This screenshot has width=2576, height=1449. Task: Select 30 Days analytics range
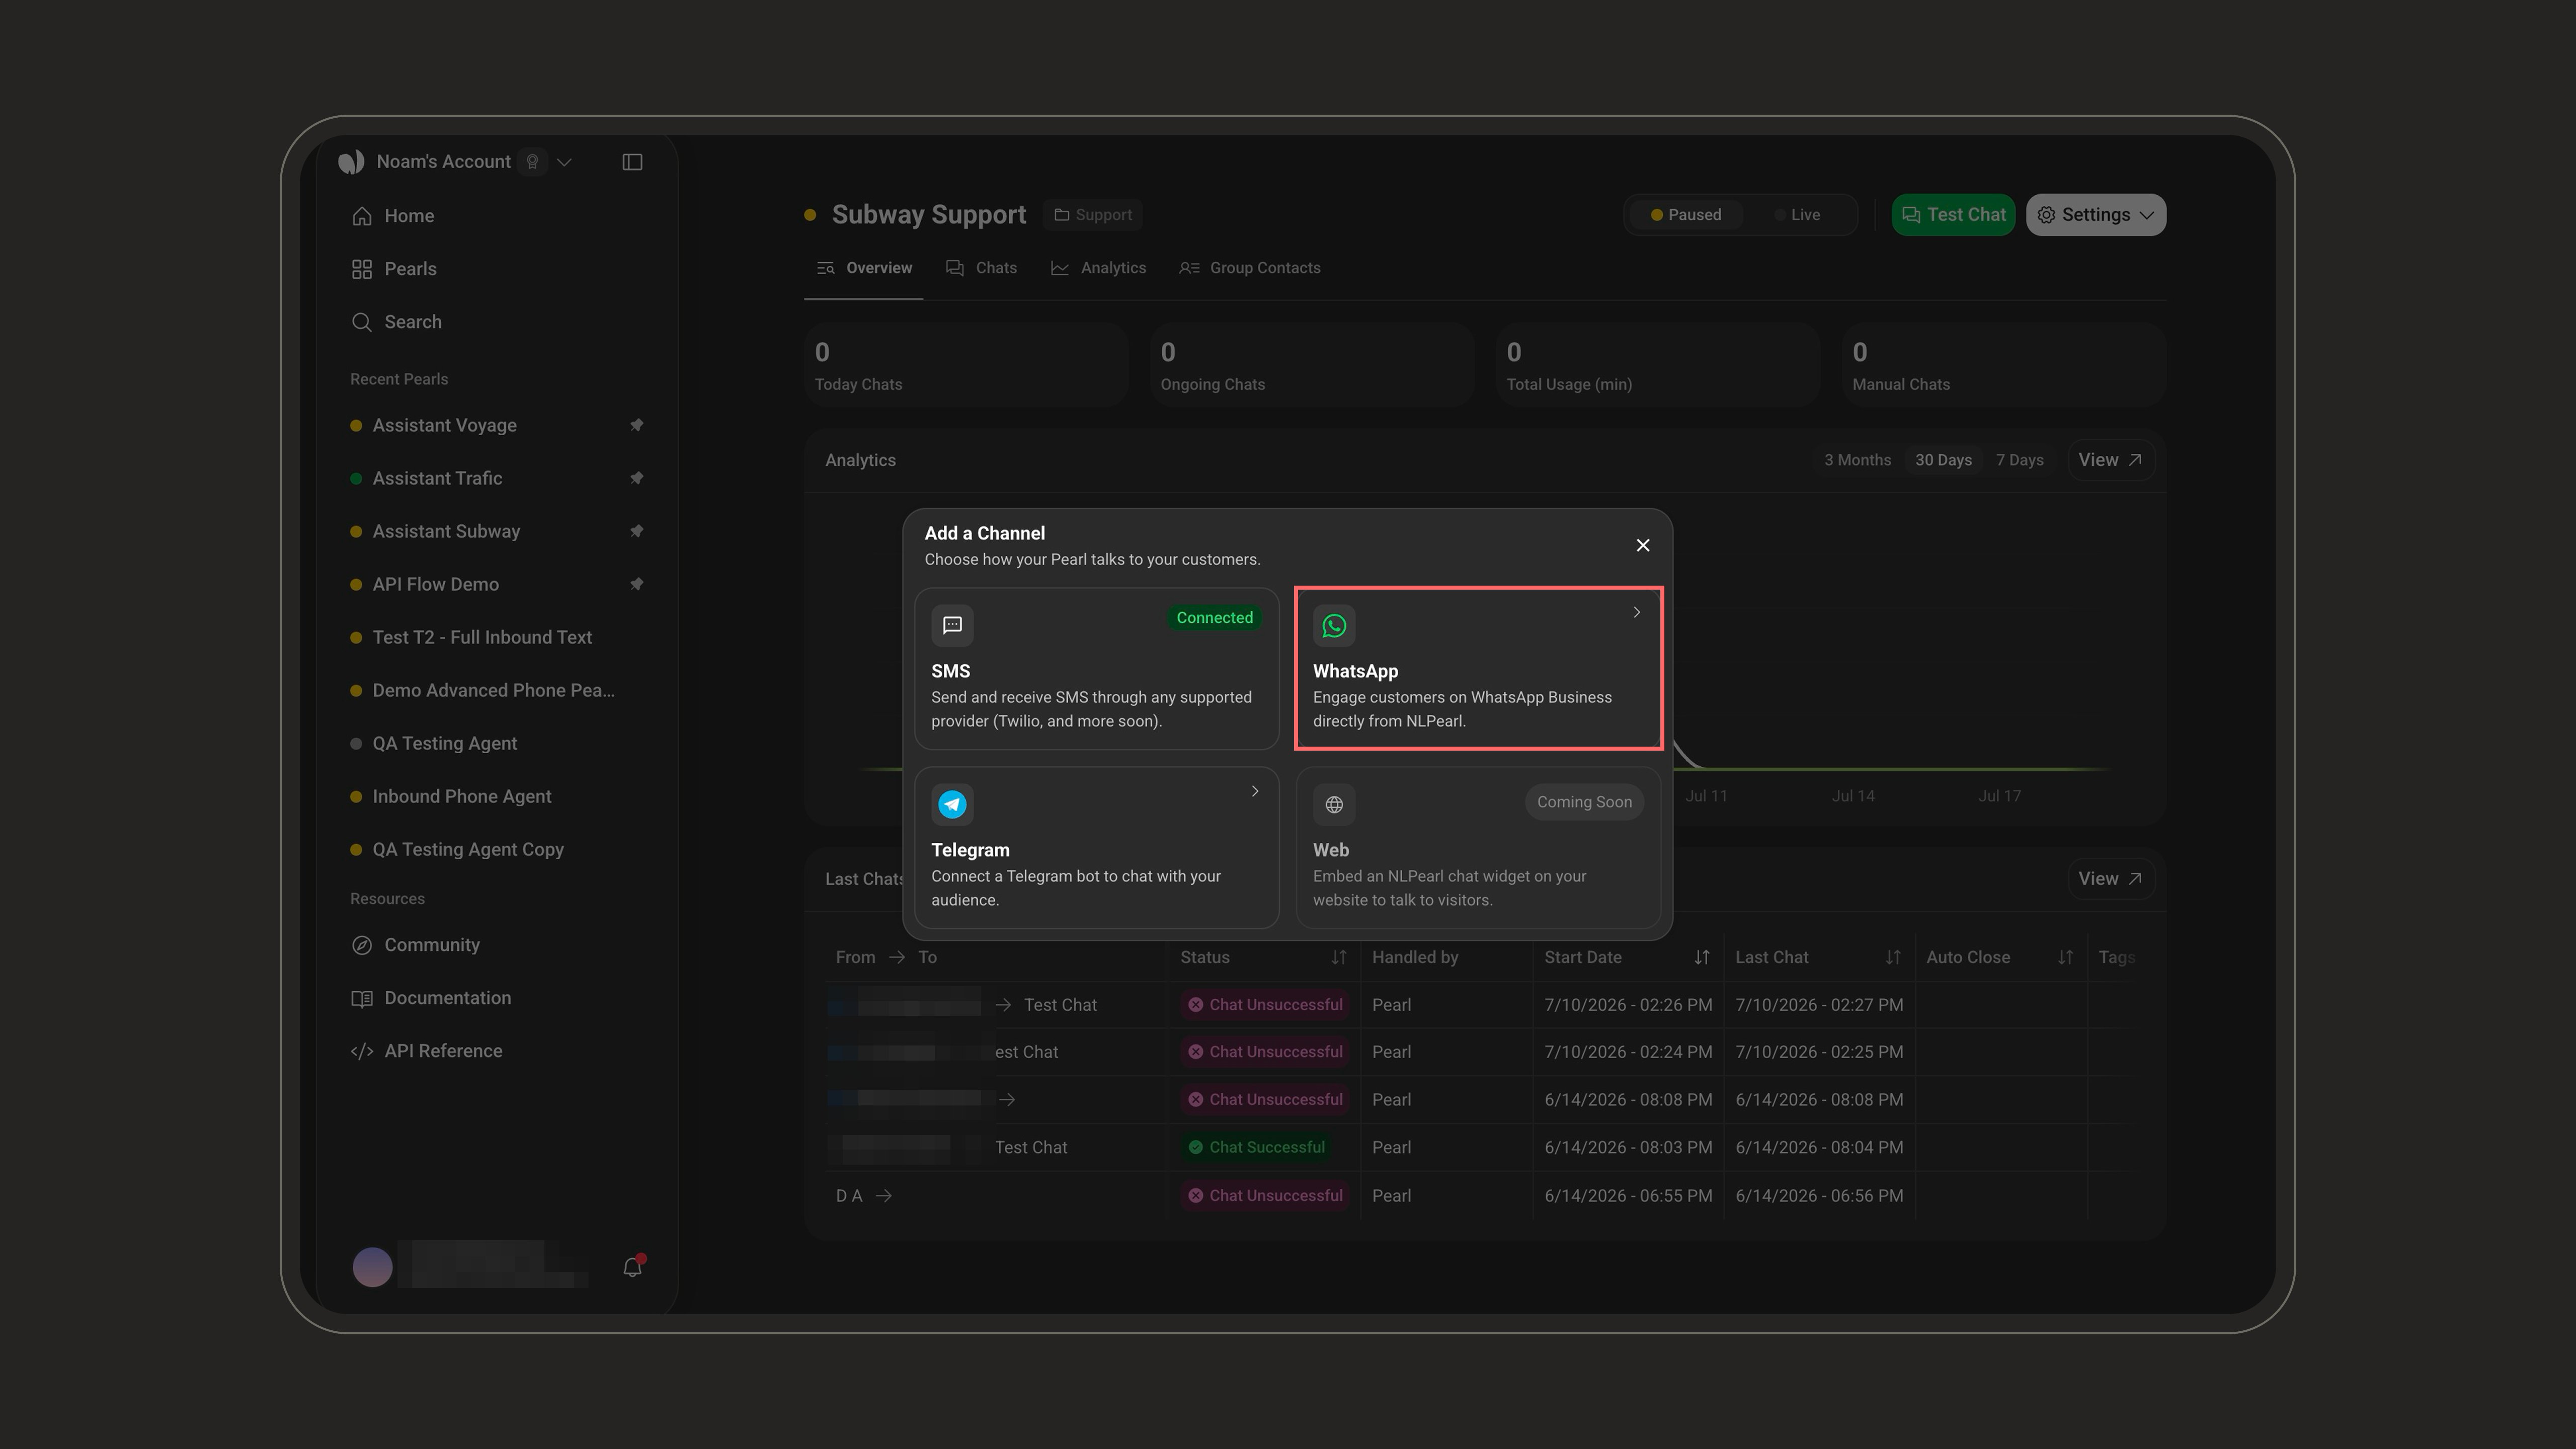(x=1943, y=460)
